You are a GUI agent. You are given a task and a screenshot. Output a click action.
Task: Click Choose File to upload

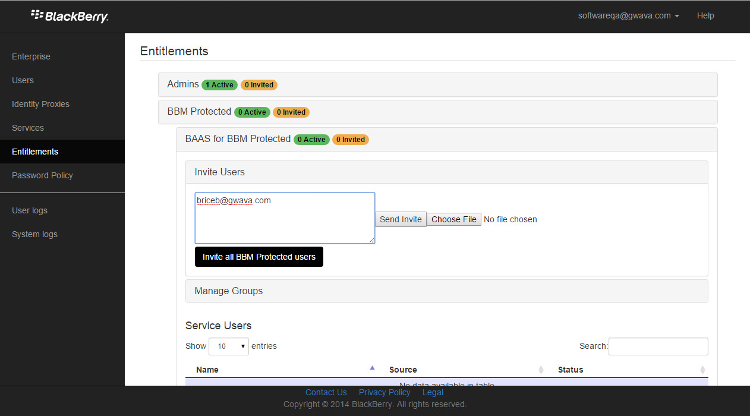coord(454,219)
